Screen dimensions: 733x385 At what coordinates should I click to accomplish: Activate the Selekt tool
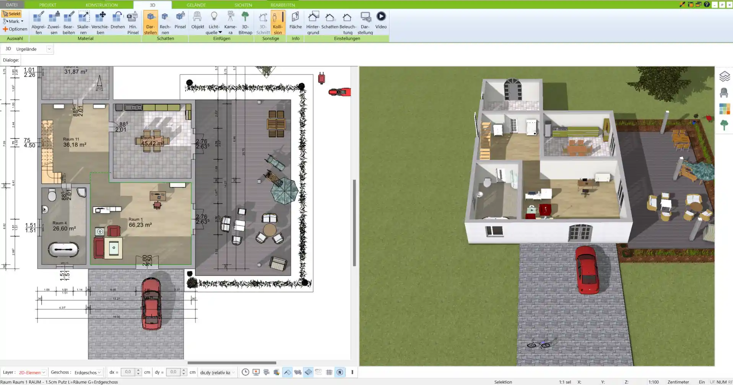[x=11, y=14]
